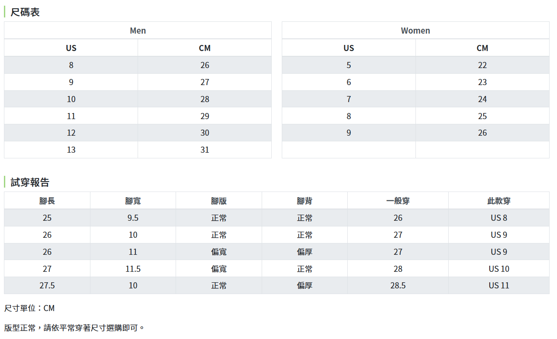
Task: Select the Women table header
Action: click(415, 31)
